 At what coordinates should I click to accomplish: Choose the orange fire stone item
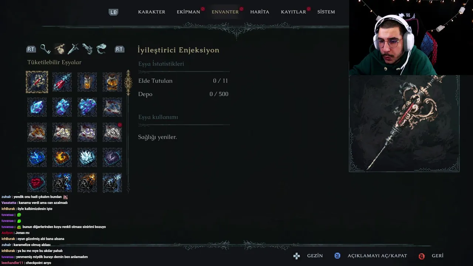62,157
